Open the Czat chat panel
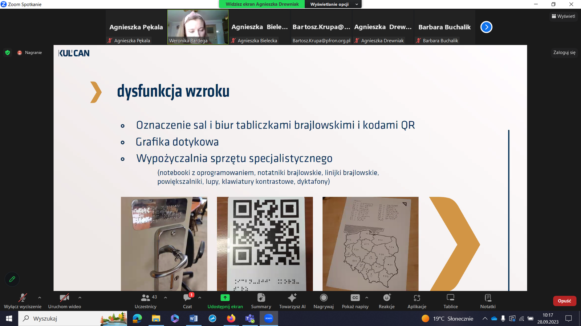Screen dimensions: 581x326 pyautogui.click(x=187, y=301)
